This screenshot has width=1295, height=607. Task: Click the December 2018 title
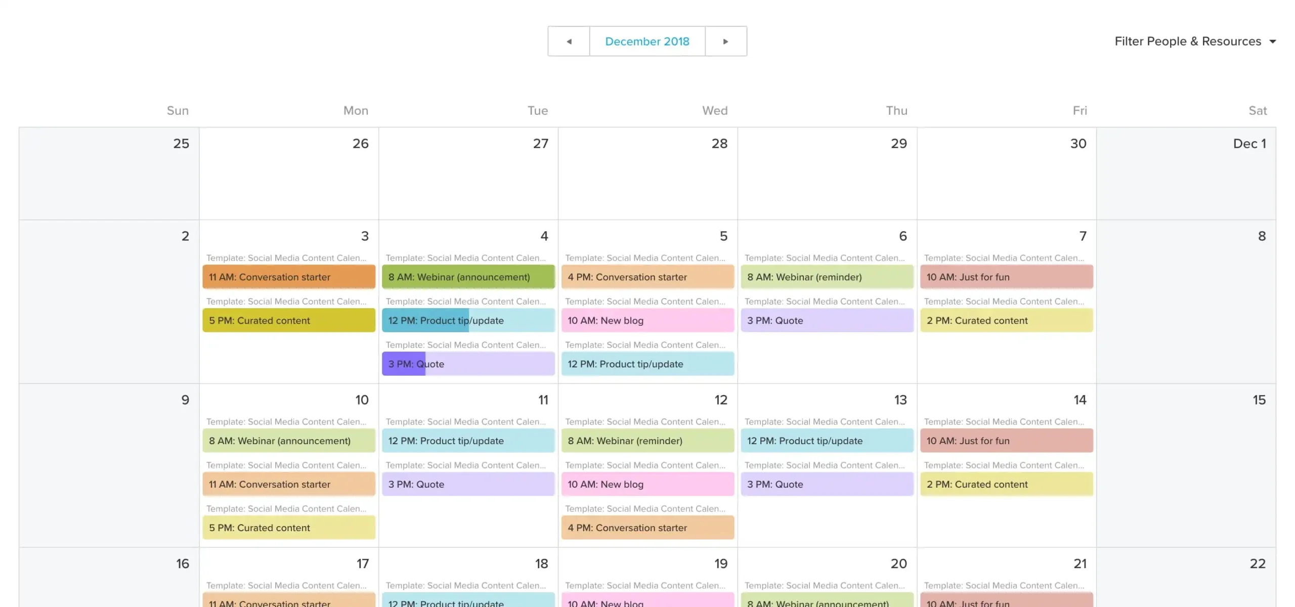click(647, 41)
